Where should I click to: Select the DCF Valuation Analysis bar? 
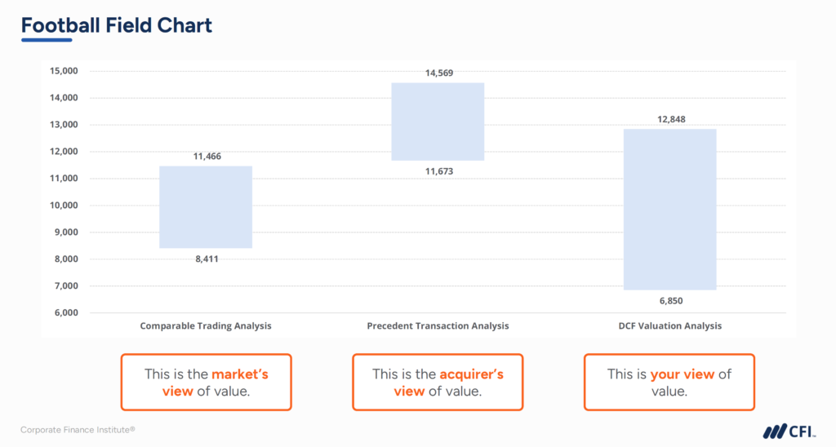(x=669, y=210)
